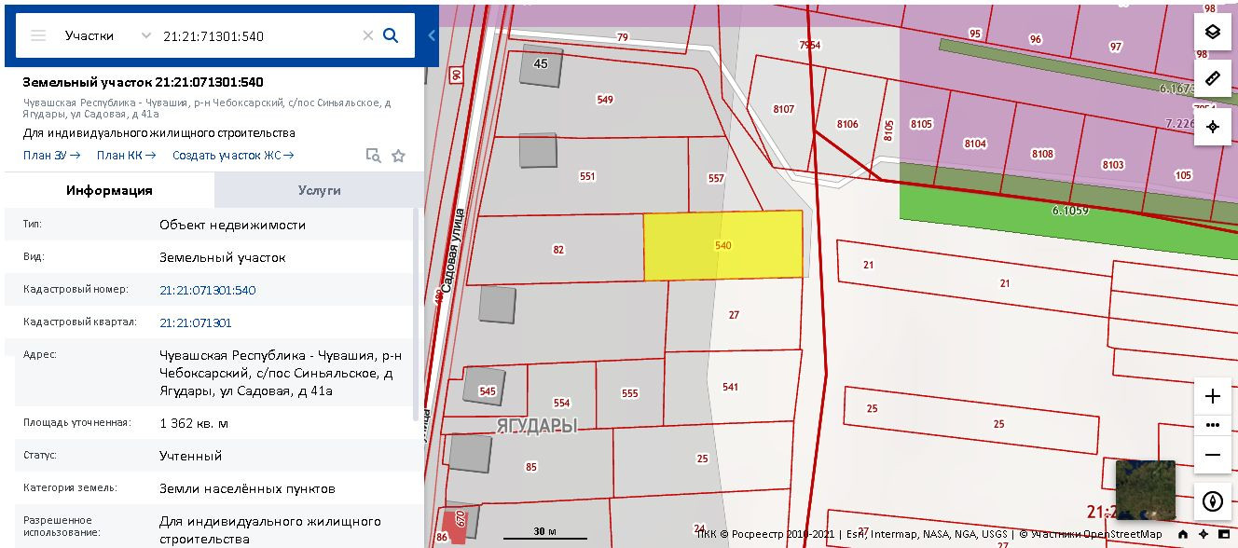The width and height of the screenshot is (1238, 548).
Task: Select the highlighted yellow parcel 540
Action: pyautogui.click(x=722, y=245)
